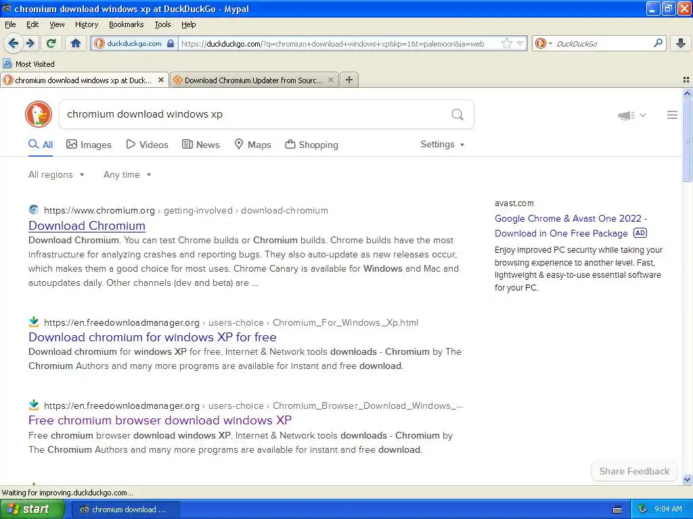Close the DuckDuckGo search tab

[x=161, y=80]
